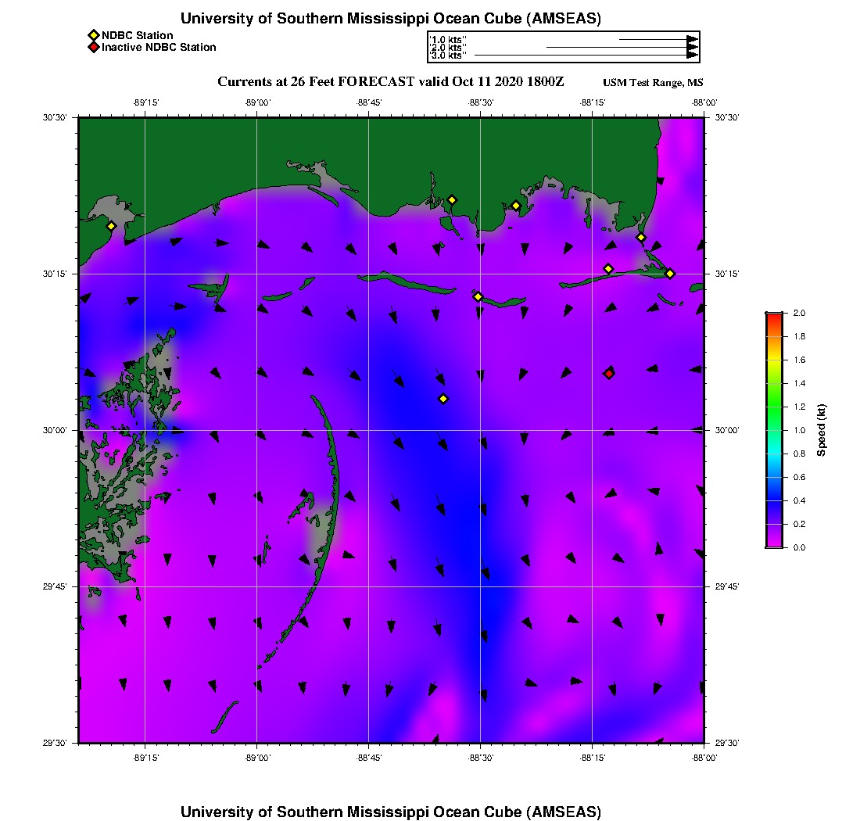Click yellow diamond icon in the legend

click(x=93, y=35)
